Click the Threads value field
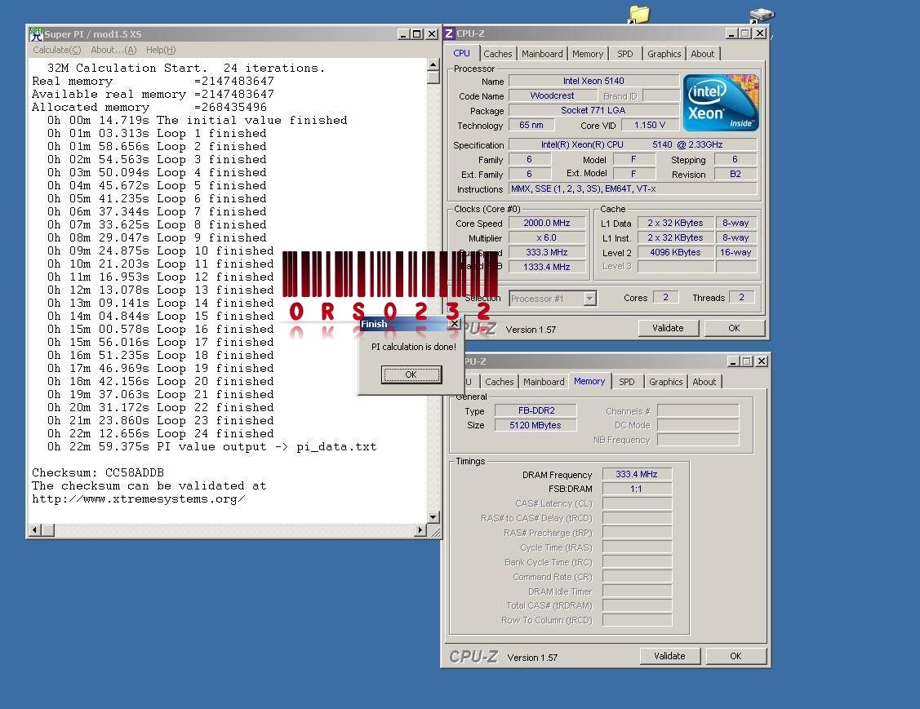 coord(741,297)
